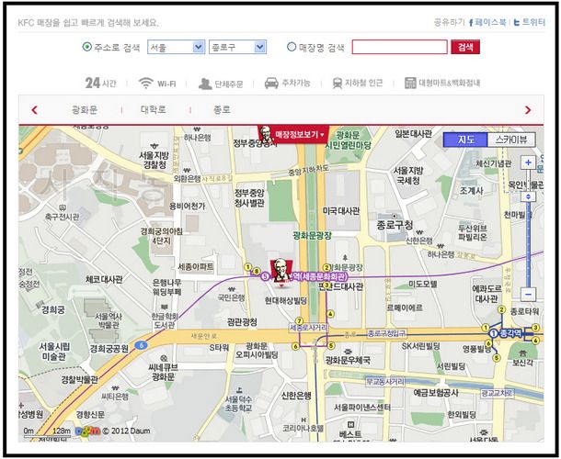Image resolution: width=561 pixels, height=459 pixels.
Task: Select the 종로 store tab
Action: (222, 109)
